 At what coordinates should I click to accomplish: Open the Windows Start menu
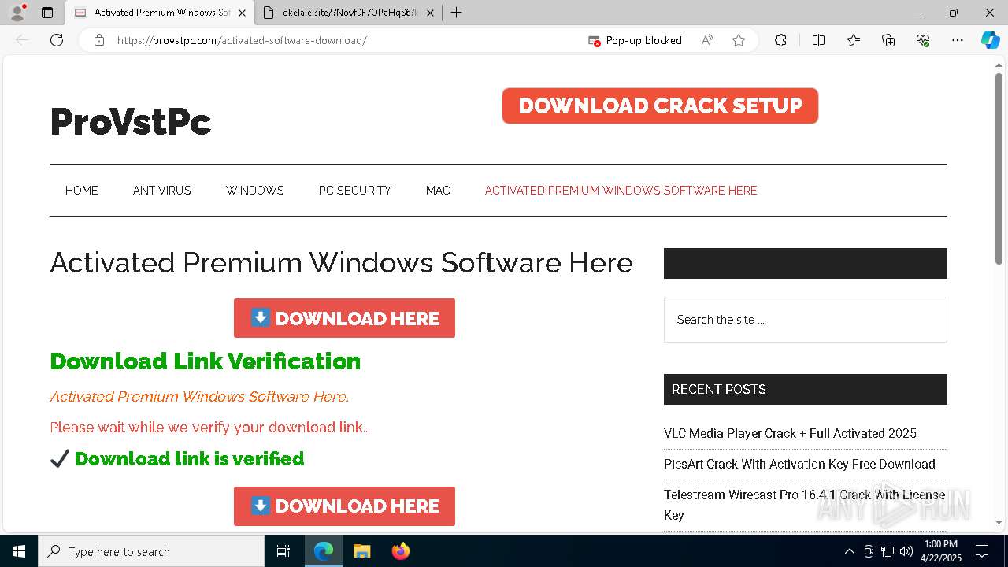click(19, 551)
